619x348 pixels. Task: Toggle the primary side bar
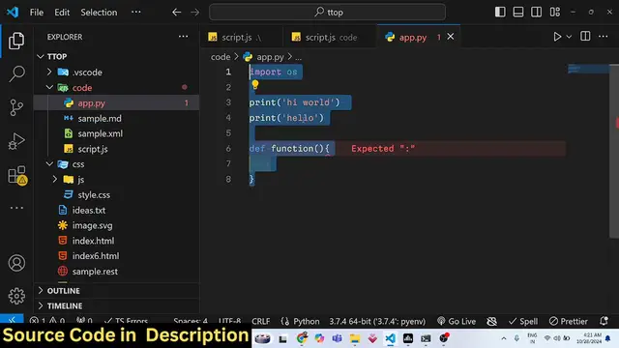(500, 13)
